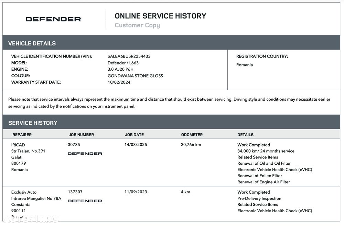Select eVHC item in the IRICAD row
The width and height of the screenshot is (344, 226).
[275, 169]
